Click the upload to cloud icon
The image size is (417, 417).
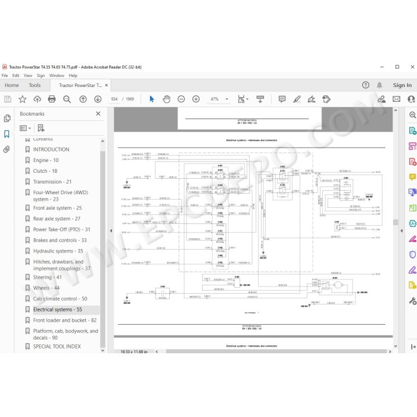tap(37, 99)
